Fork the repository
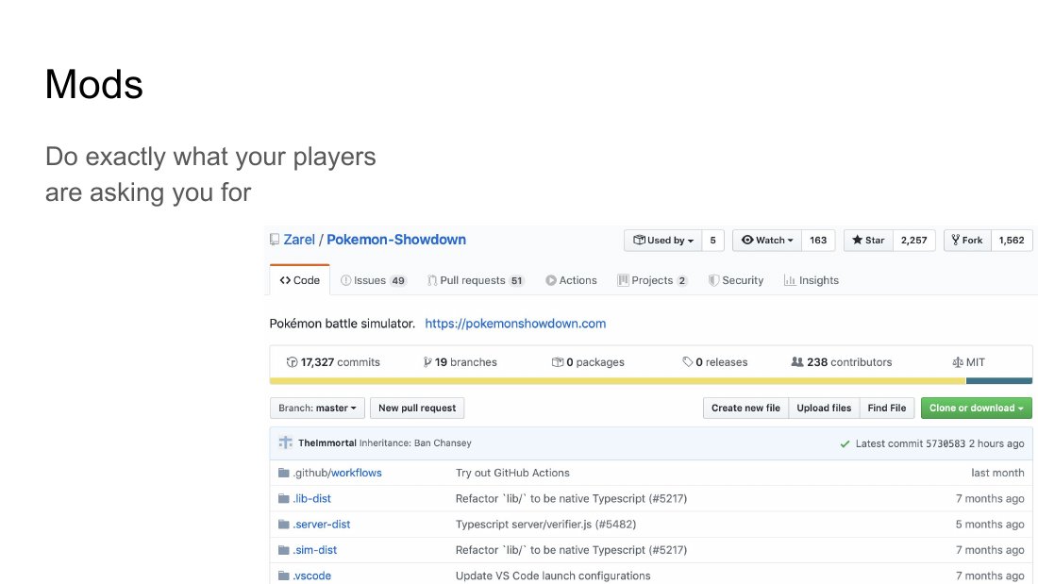This screenshot has width=1038, height=584. [x=967, y=241]
